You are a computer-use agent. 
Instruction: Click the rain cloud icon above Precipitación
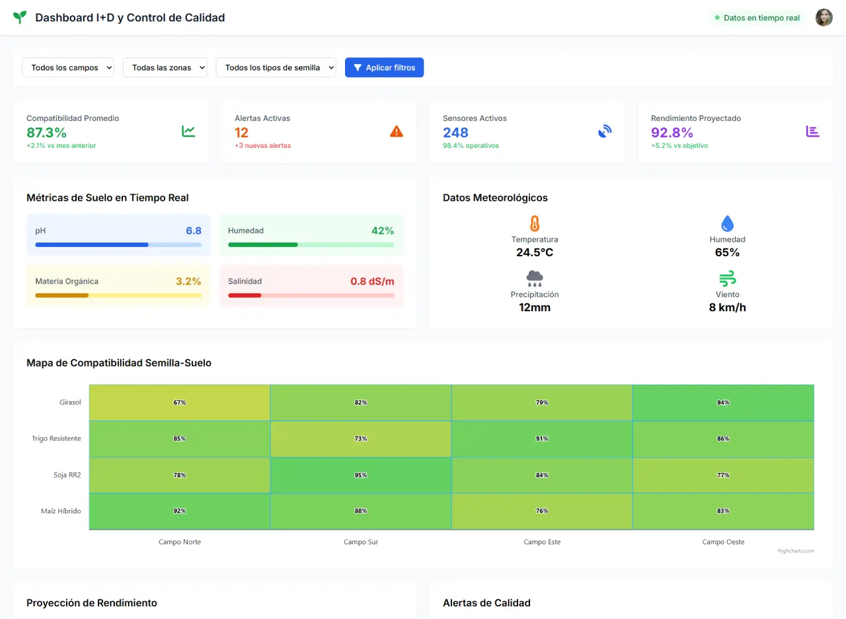click(535, 278)
